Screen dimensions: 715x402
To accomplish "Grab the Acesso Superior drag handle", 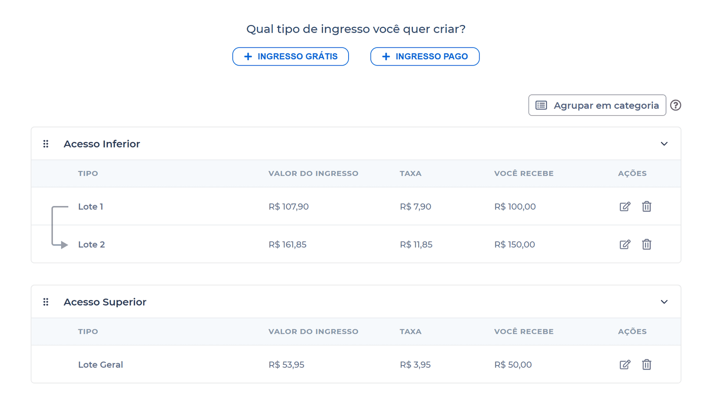I will (x=46, y=302).
